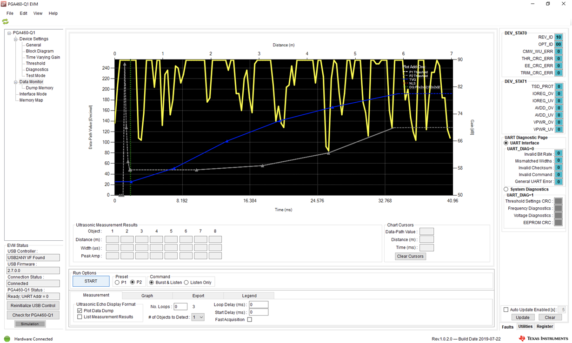Open the File menu

[10, 13]
